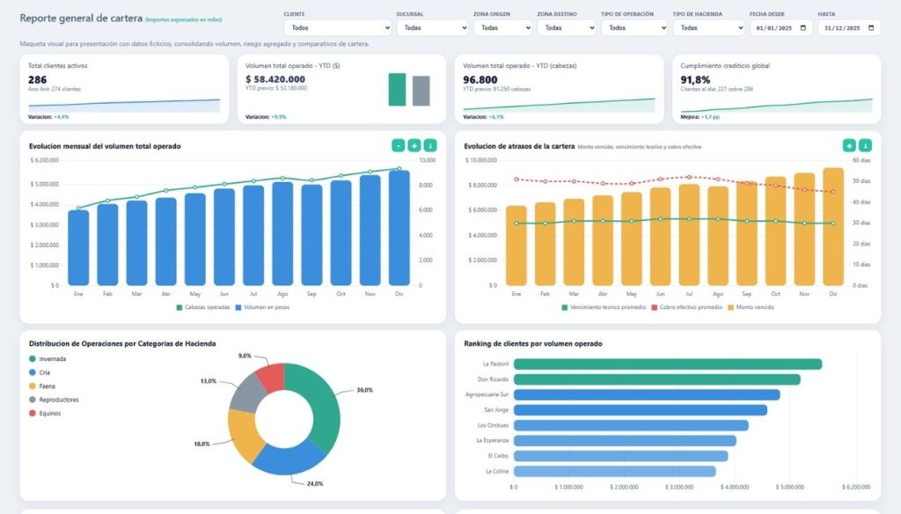Download the atrasos de la cartera chart
The height and width of the screenshot is (514, 901).
pyautogui.click(x=865, y=145)
